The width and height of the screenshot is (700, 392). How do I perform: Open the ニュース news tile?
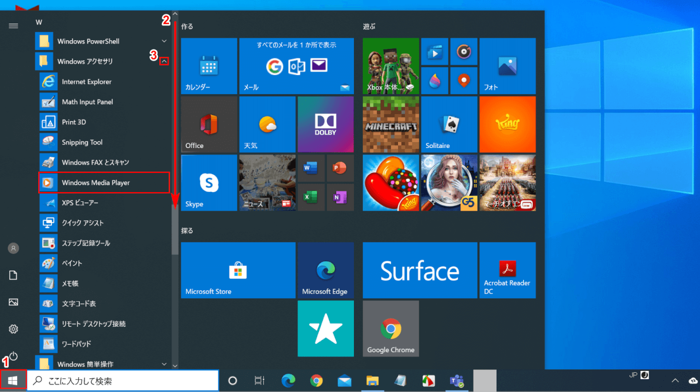267,183
